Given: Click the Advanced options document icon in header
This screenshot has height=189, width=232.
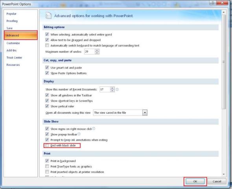Looking at the screenshot, I should point(48,15).
